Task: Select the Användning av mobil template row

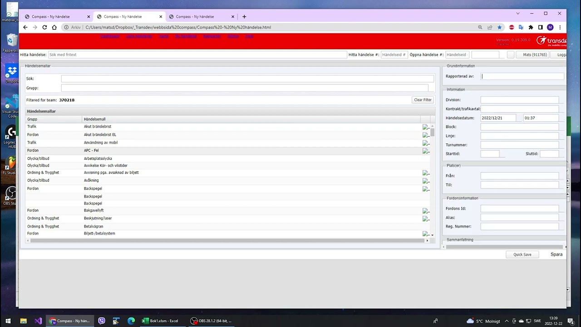Action: pyautogui.click(x=228, y=143)
